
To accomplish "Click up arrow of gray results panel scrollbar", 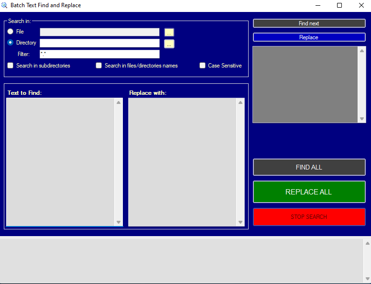I will point(362,51).
